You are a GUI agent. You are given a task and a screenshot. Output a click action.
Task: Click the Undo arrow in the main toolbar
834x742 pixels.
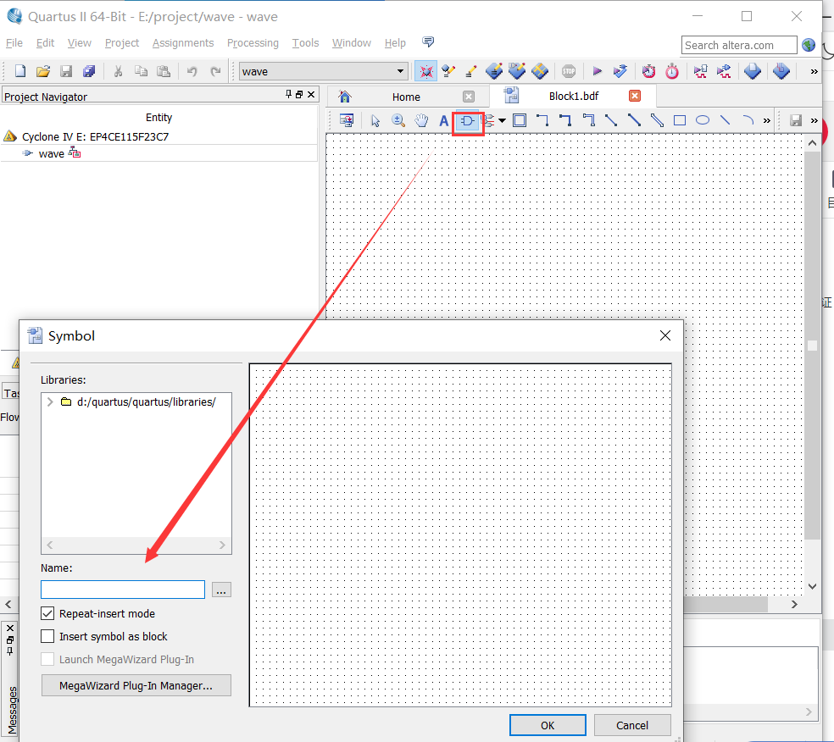point(192,71)
